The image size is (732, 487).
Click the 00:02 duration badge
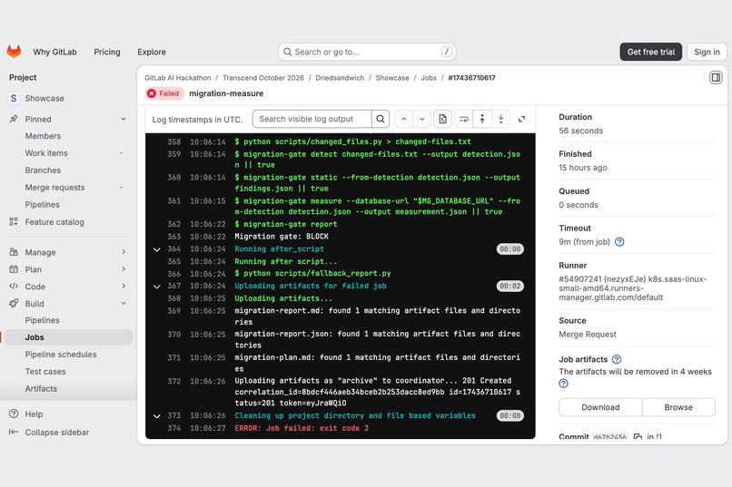509,287
